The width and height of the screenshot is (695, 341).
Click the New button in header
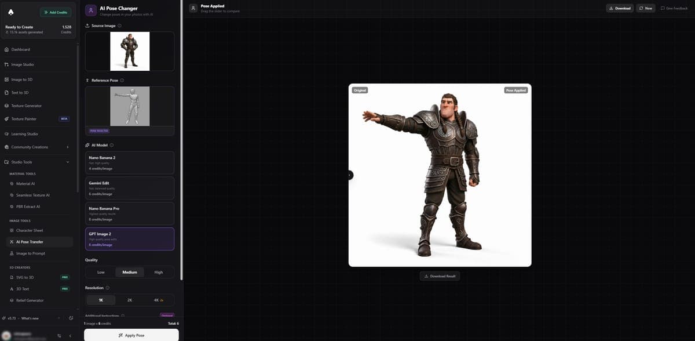click(x=646, y=8)
